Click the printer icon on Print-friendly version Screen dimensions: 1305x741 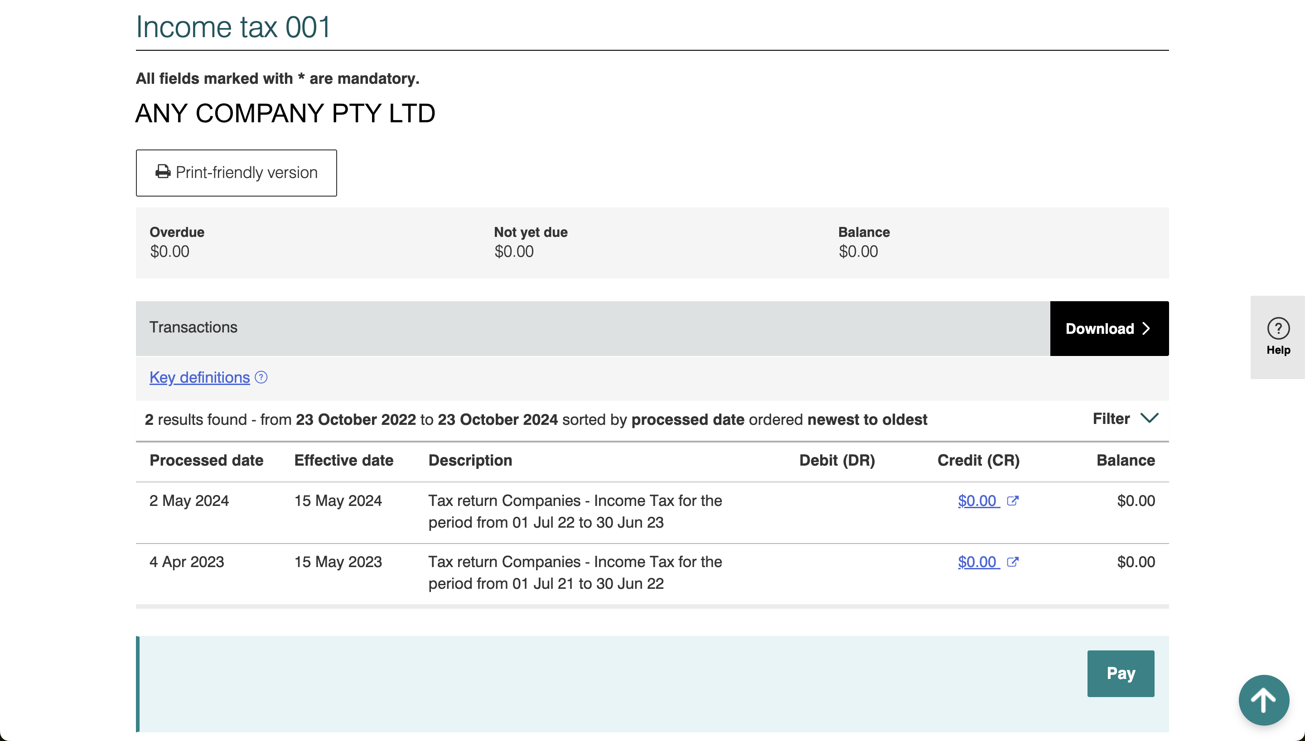(162, 172)
